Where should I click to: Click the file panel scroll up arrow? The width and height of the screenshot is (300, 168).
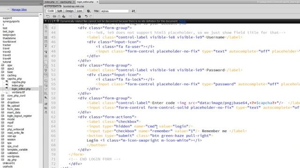coord(41,14)
